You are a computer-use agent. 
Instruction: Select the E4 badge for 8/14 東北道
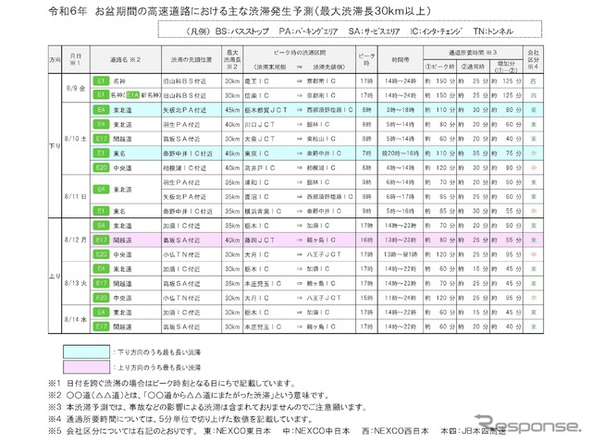pos(101,313)
